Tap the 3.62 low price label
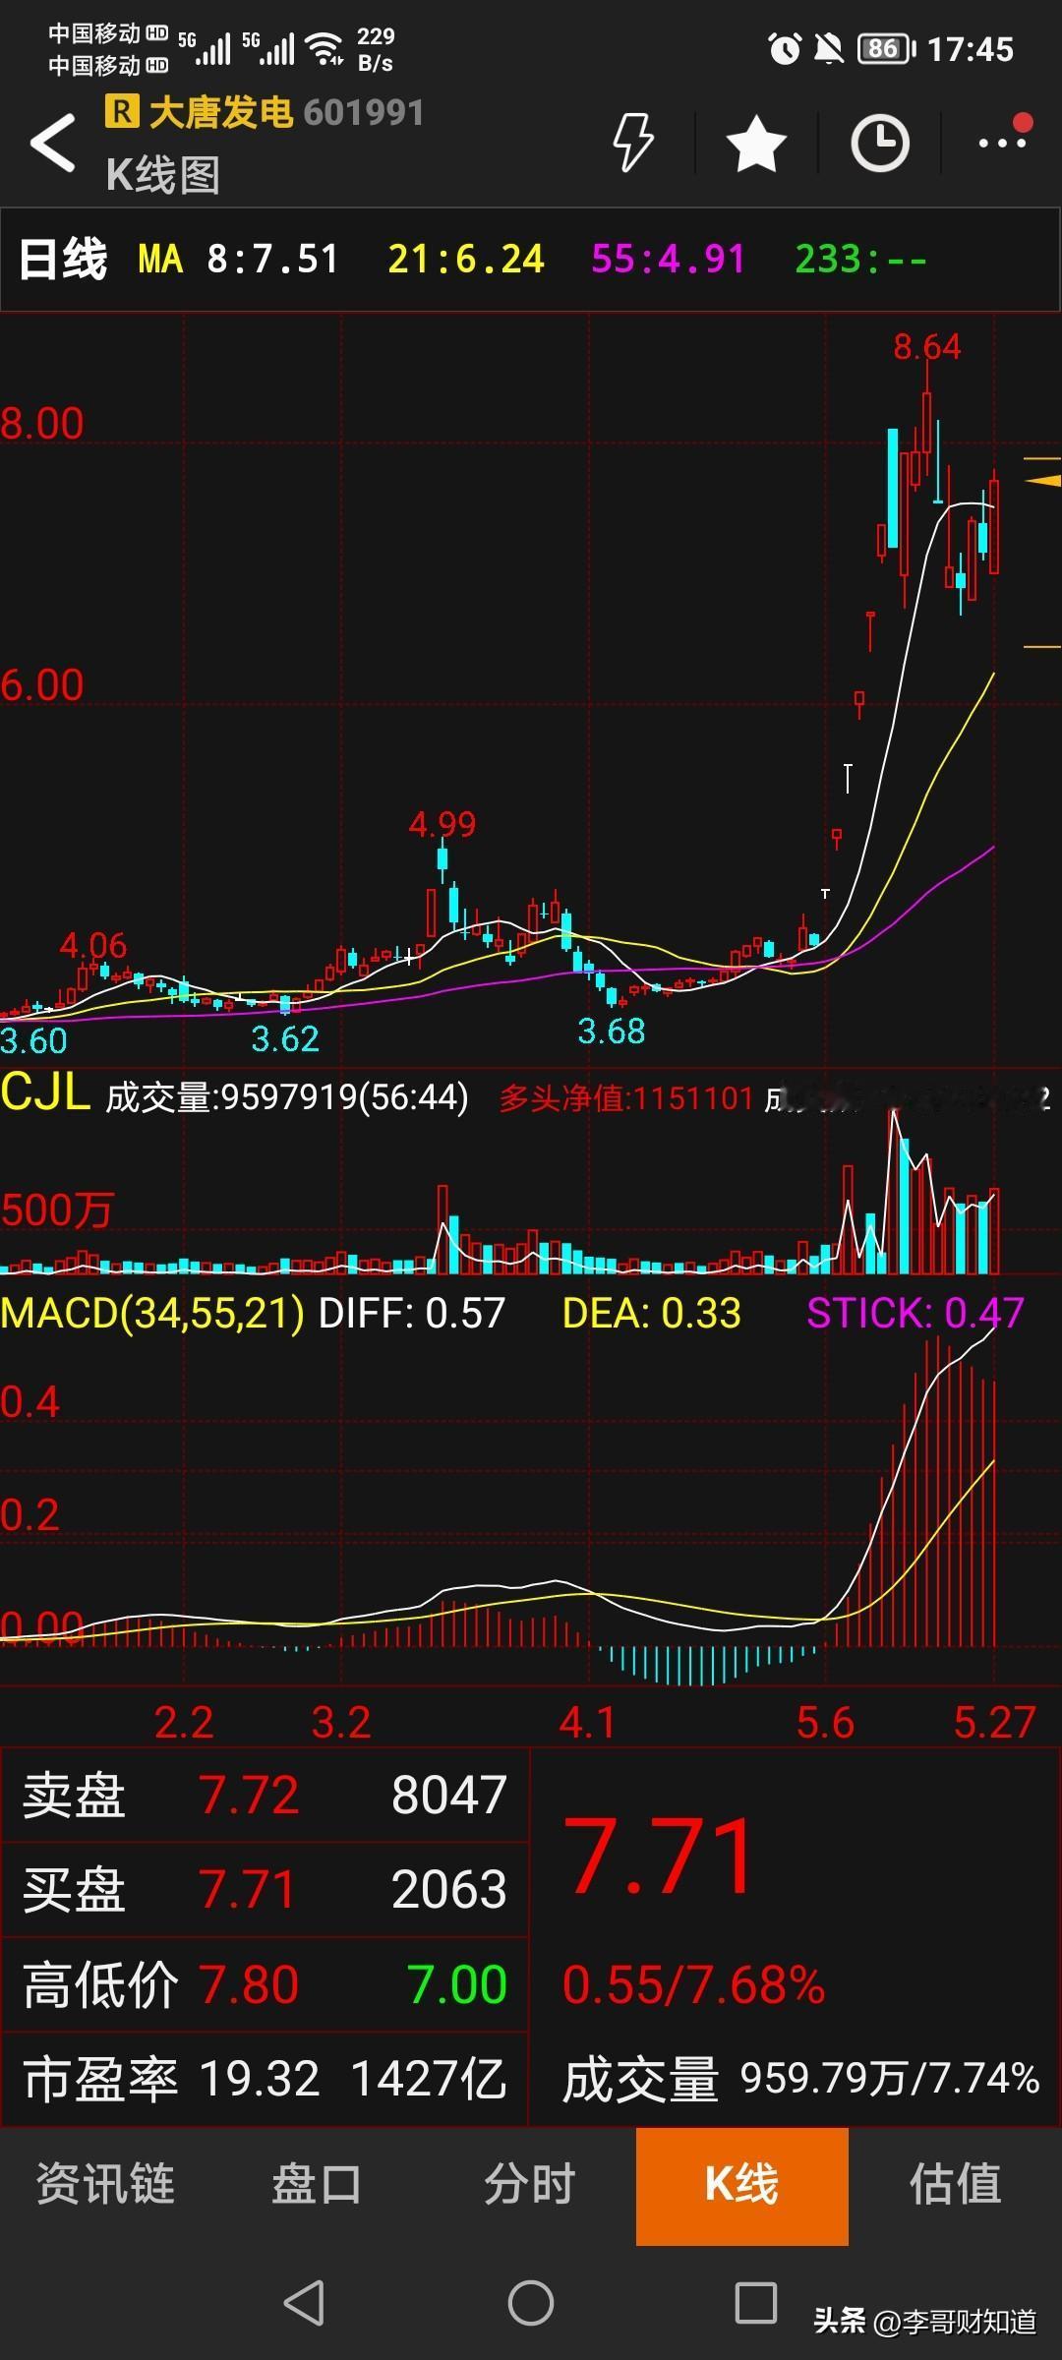This screenshot has width=1062, height=2360. [285, 1038]
